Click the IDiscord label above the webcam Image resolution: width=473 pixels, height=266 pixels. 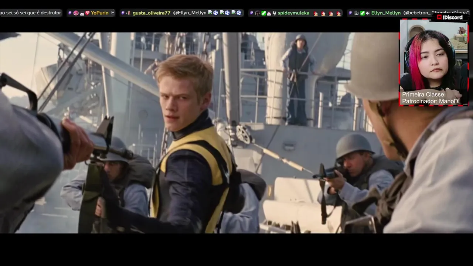tap(450, 17)
